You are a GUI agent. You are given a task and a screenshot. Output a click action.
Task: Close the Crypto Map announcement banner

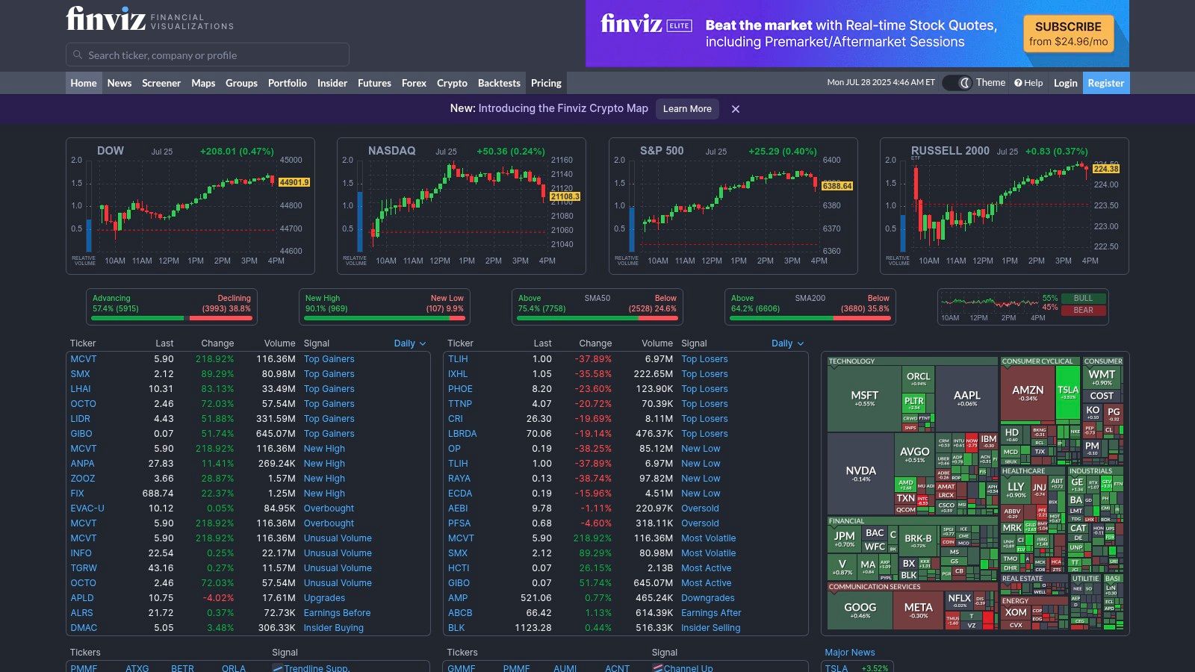(x=736, y=109)
